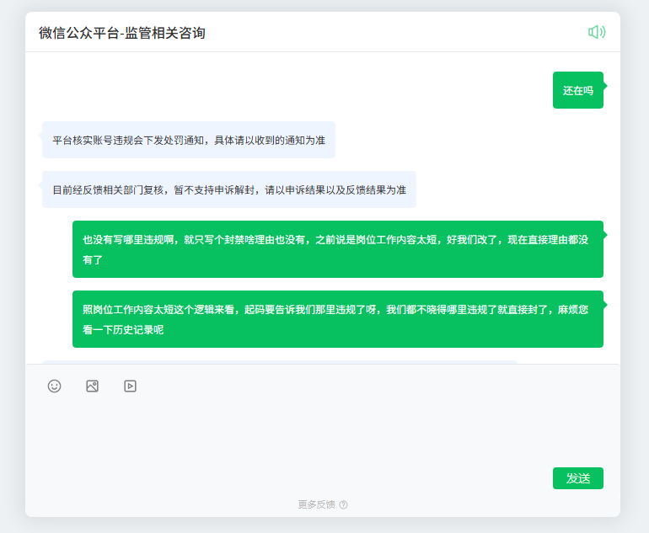Open the emoji picker
The height and width of the screenshot is (533, 649).
[54, 386]
